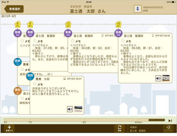This screenshot has height=136, width=177.
Task: Select the day 9 (水) house marker
Action: 30,24
